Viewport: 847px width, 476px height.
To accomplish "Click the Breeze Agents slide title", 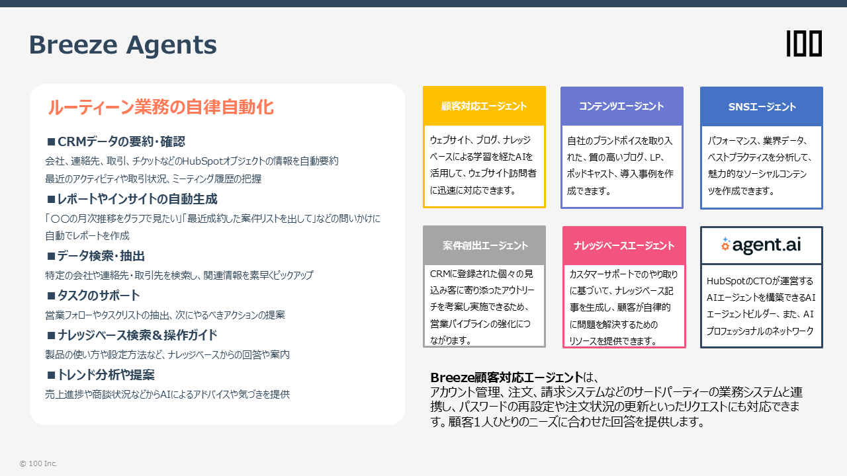I will point(122,45).
